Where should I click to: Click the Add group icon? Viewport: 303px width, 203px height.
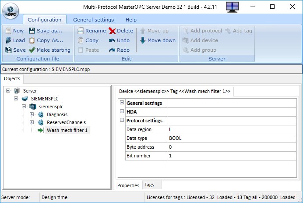coord(186,50)
